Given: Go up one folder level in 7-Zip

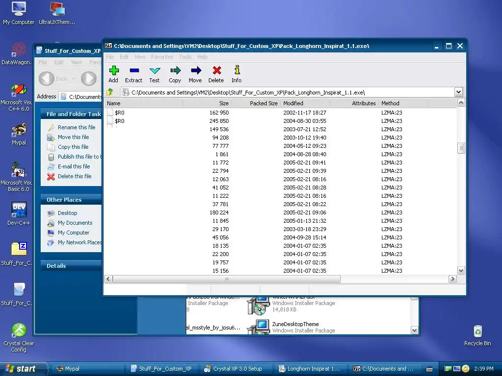Looking at the screenshot, I should (110, 92).
